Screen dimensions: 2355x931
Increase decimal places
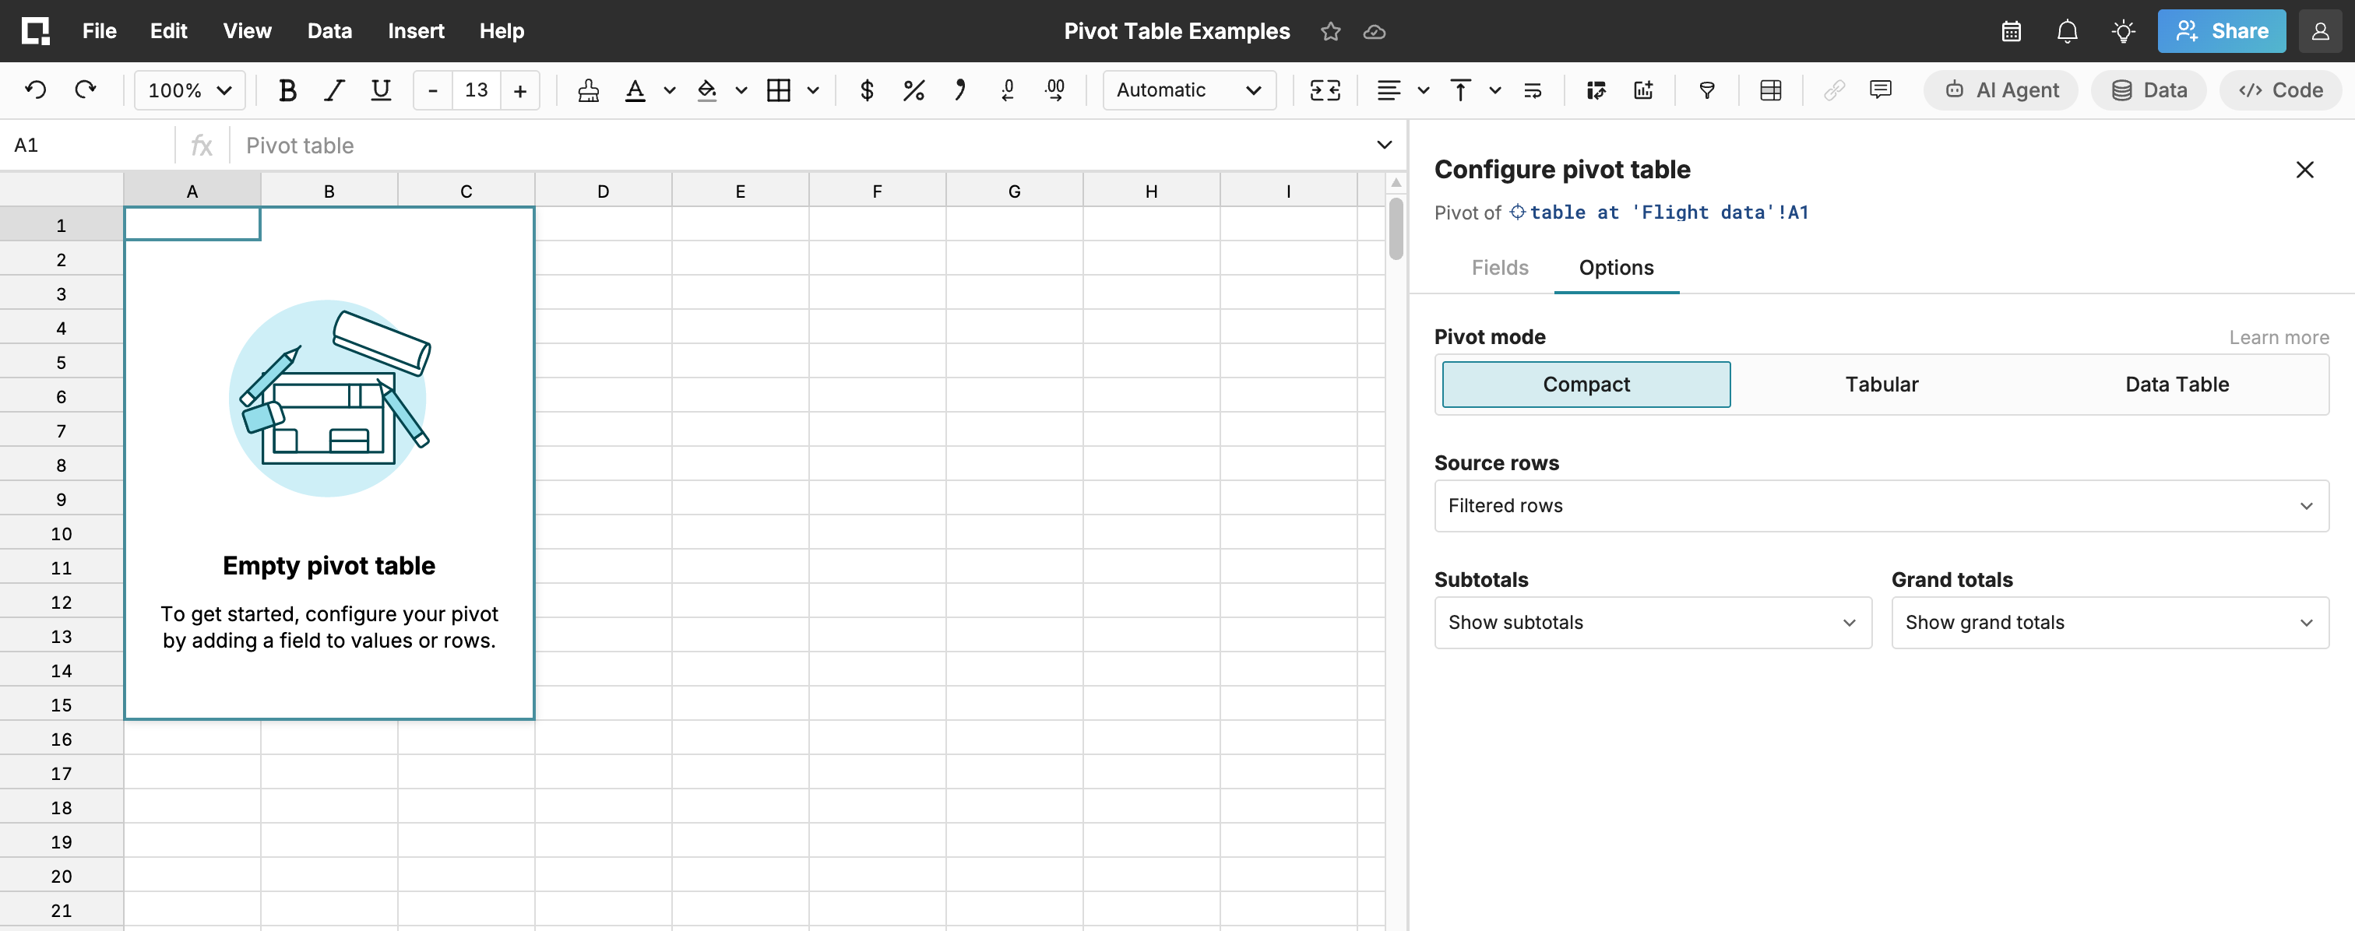1055,90
